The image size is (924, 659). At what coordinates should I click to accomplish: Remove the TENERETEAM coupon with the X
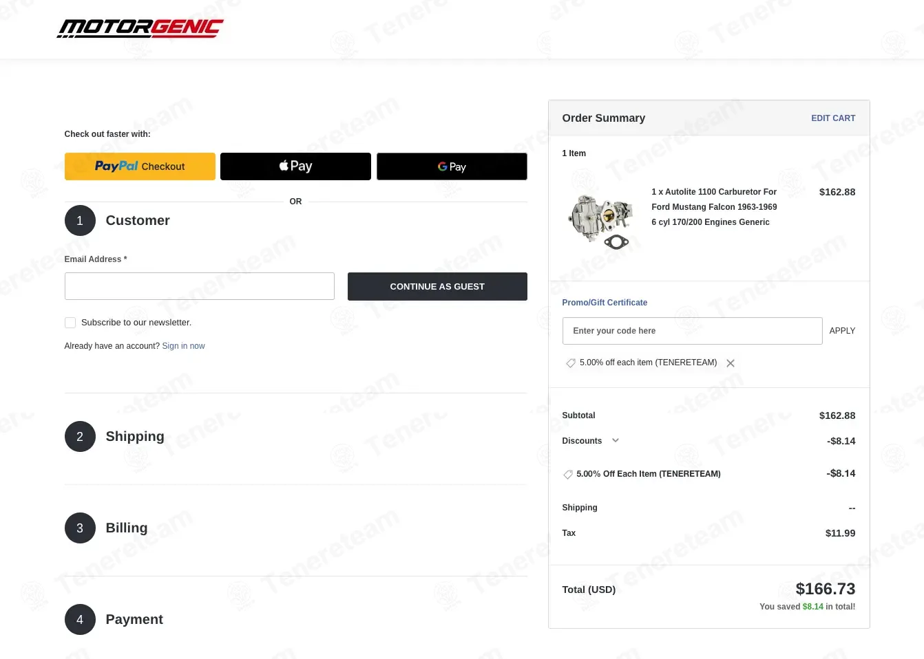731,363
